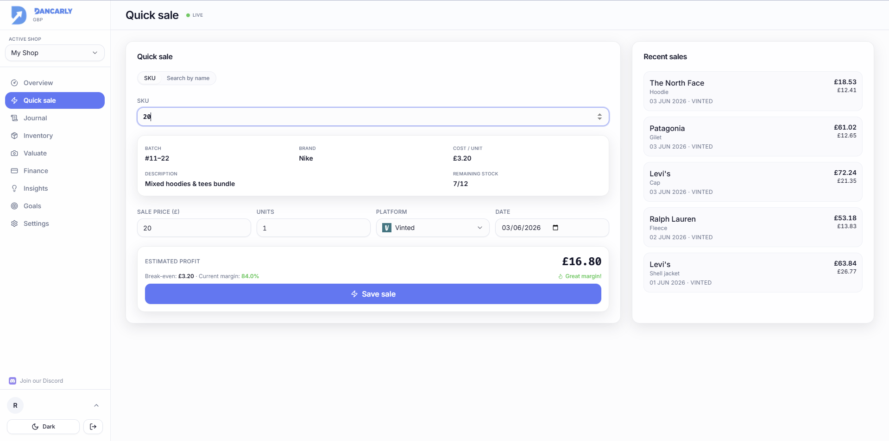Open the Ralph Lauren Fleece recent sale
The width and height of the screenshot is (889, 441).
tap(753, 227)
